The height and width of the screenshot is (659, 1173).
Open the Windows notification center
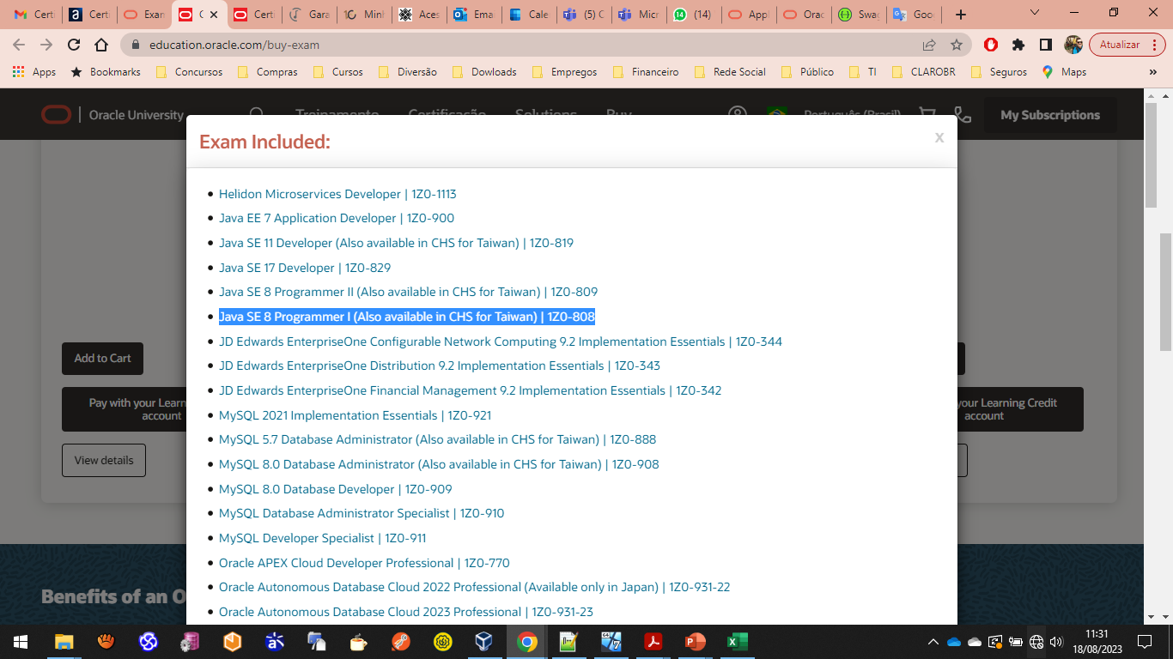click(x=1145, y=642)
